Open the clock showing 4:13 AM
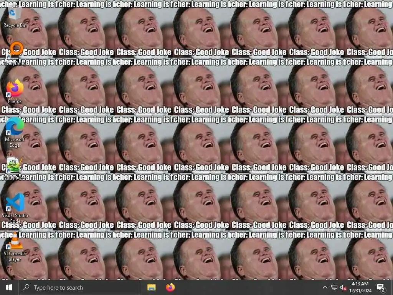Image resolution: width=393 pixels, height=295 pixels. pos(360,287)
